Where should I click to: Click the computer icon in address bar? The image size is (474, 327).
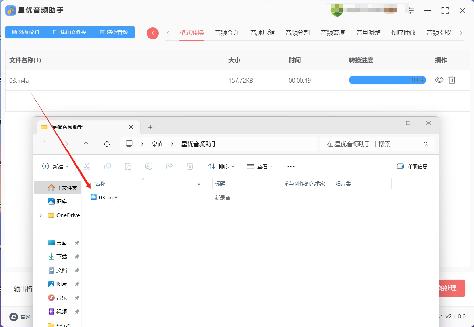[x=129, y=144]
